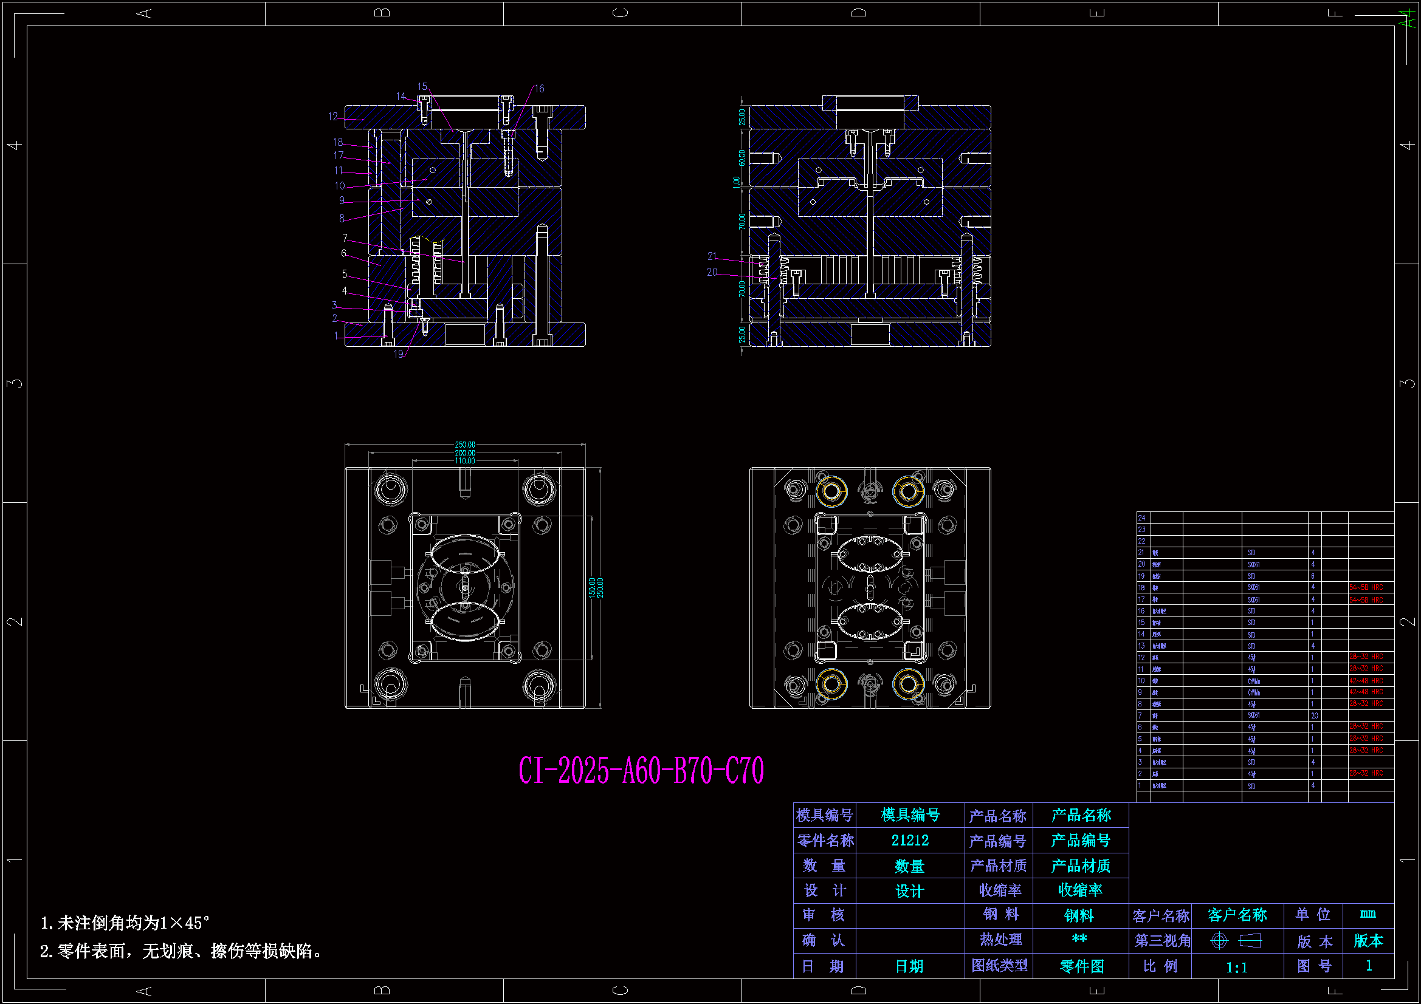This screenshot has height=1004, width=1421.
Task: Click the 日期 date value cell
Action: 909,966
